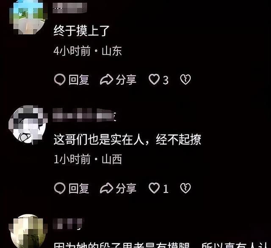Open the second commenter's black-and-white avatar
The height and width of the screenshot is (248, 271).
click(28, 125)
